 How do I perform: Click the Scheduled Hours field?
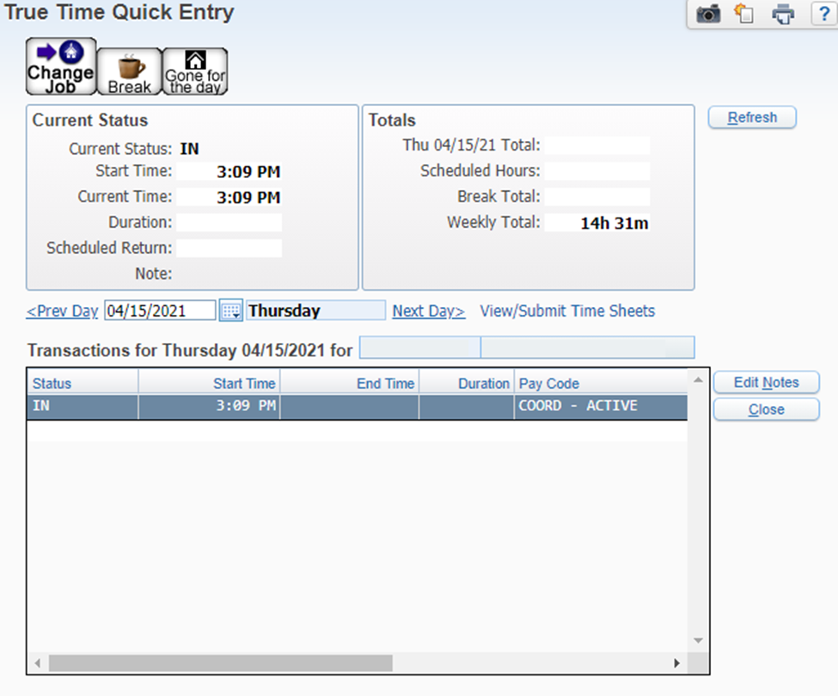click(597, 171)
